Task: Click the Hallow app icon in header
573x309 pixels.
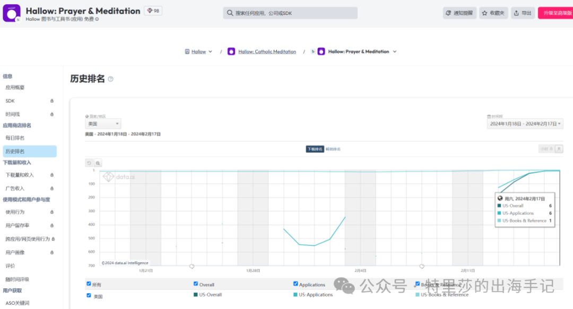Action: [12, 13]
